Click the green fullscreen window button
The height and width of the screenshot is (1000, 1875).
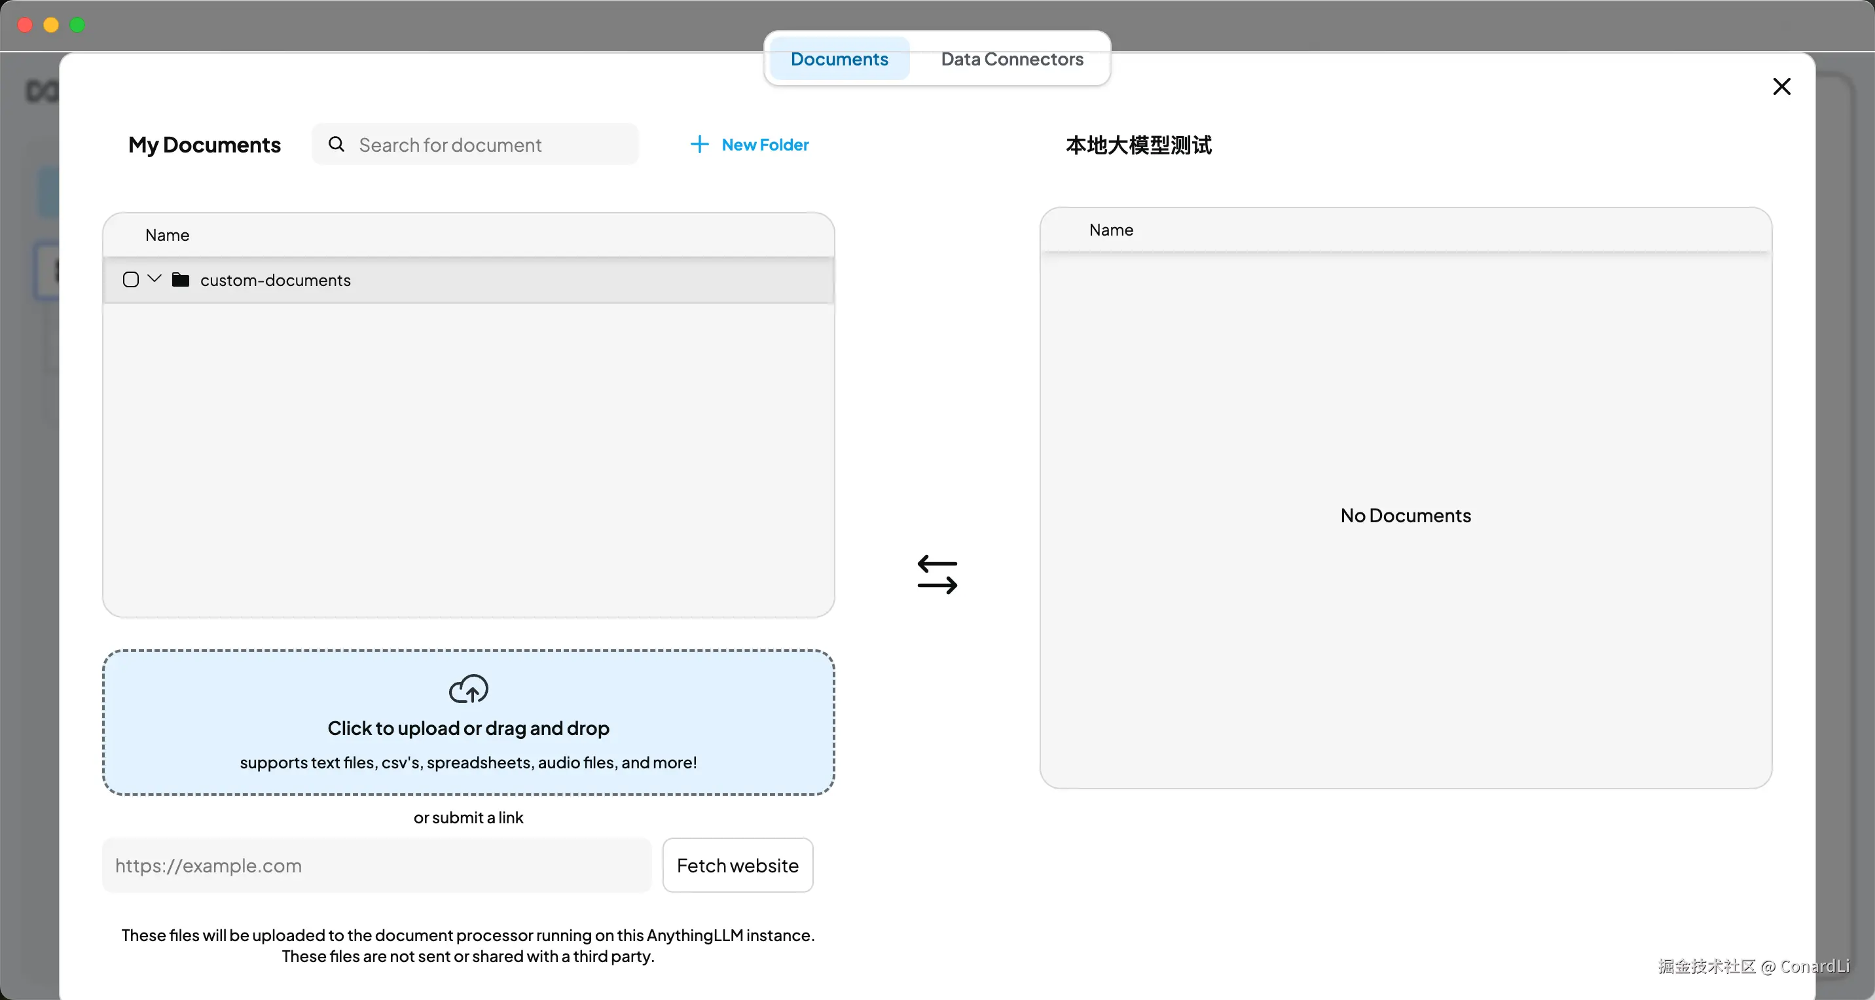coord(77,25)
